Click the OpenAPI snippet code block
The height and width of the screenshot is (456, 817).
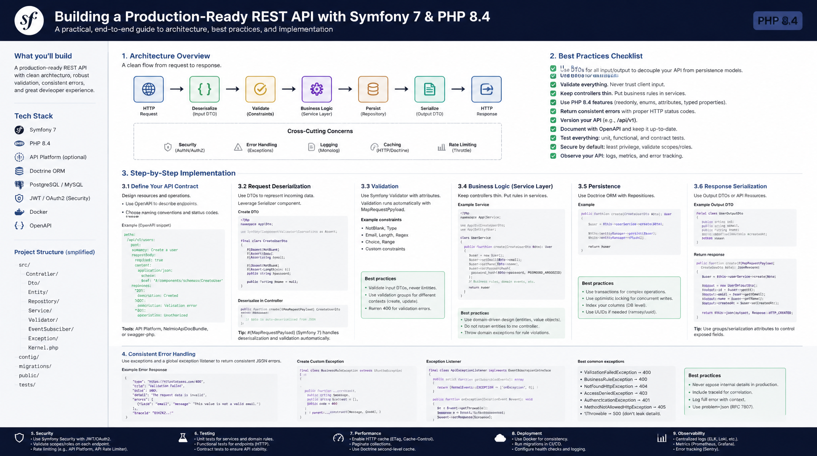(173, 275)
